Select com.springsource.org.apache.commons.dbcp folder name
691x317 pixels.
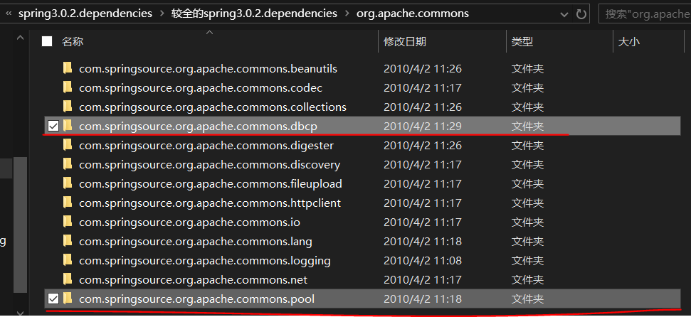tap(198, 126)
